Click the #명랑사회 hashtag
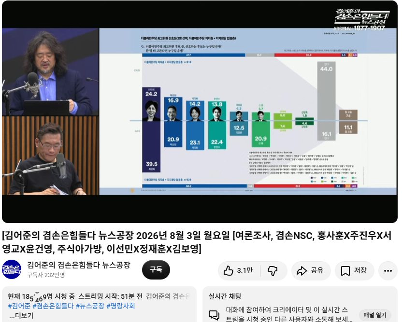The width and height of the screenshot is (402, 322). (x=120, y=306)
